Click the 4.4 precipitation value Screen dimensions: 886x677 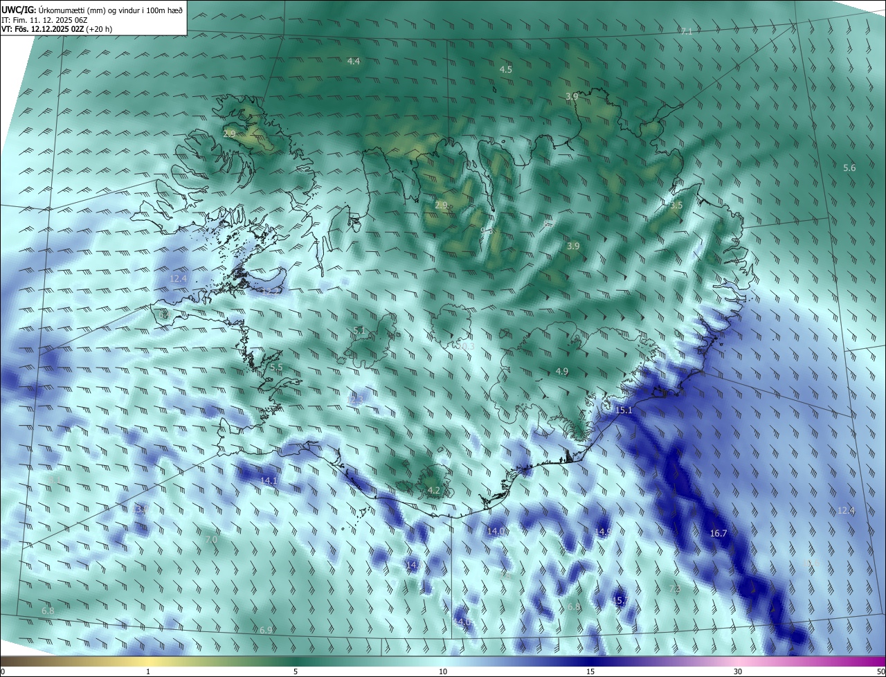[354, 62]
